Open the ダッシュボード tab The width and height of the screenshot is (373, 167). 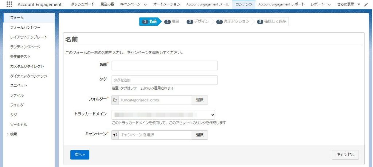(x=83, y=4)
